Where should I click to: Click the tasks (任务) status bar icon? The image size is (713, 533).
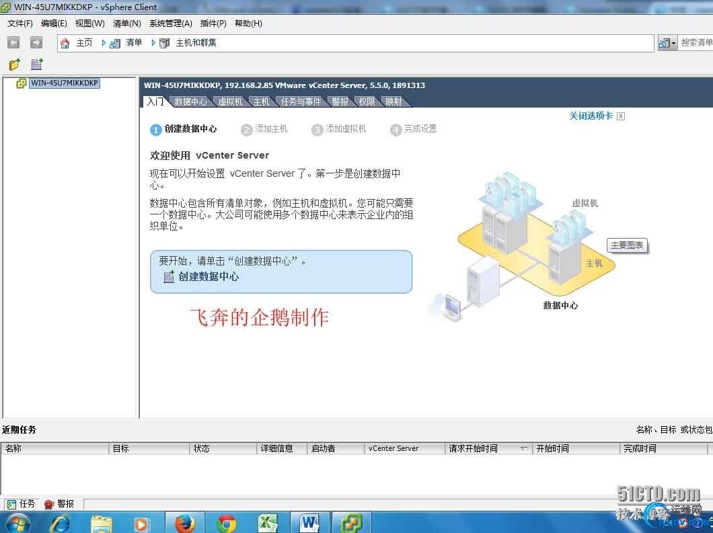click(x=11, y=504)
